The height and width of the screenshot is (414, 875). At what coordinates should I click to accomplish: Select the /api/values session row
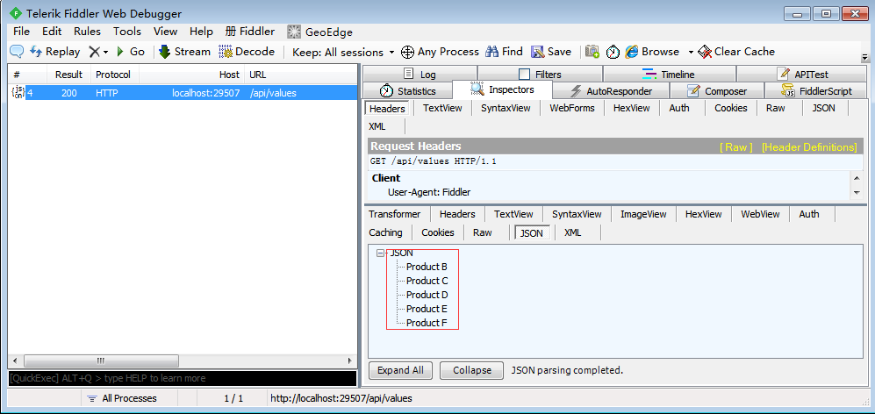click(183, 93)
